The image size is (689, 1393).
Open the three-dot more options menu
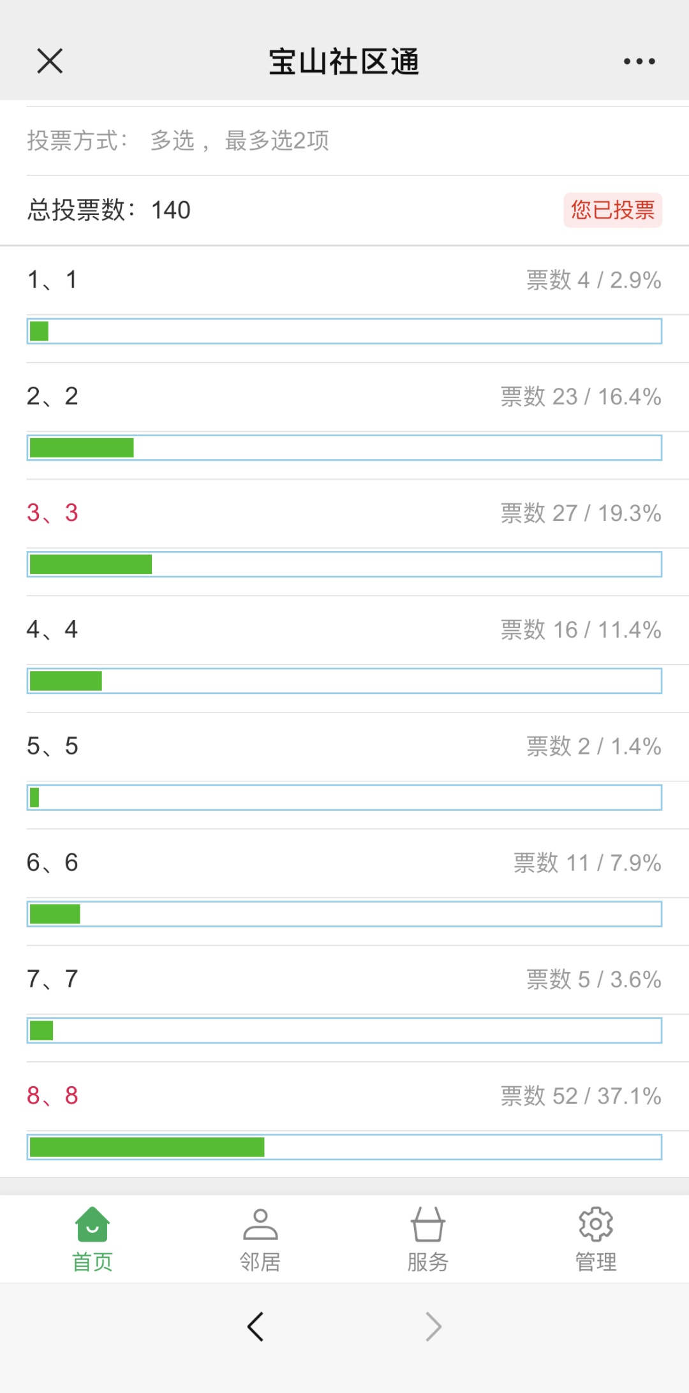[639, 61]
